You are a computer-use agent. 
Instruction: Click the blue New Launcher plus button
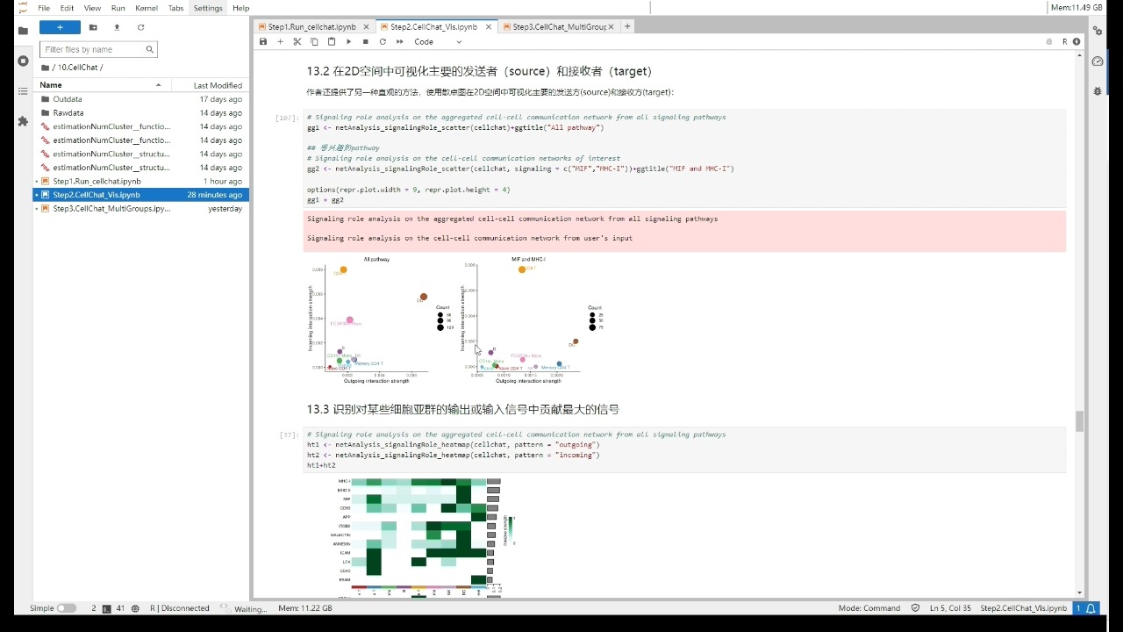[60, 27]
